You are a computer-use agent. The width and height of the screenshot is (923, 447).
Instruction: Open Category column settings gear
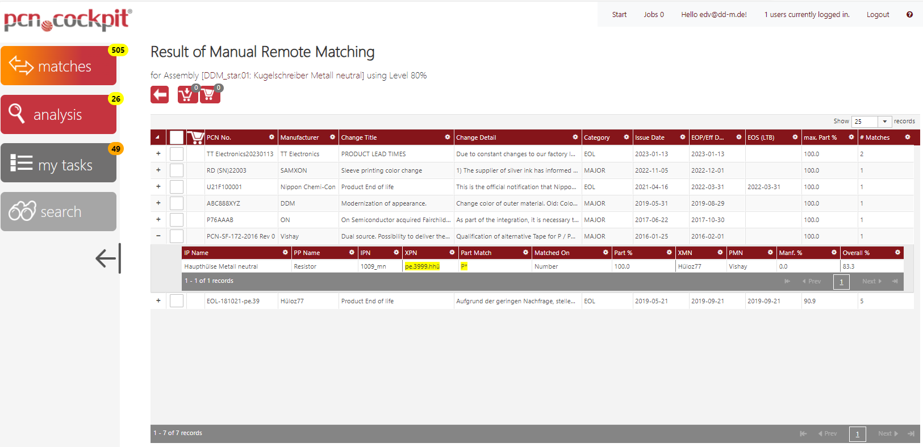coord(627,137)
